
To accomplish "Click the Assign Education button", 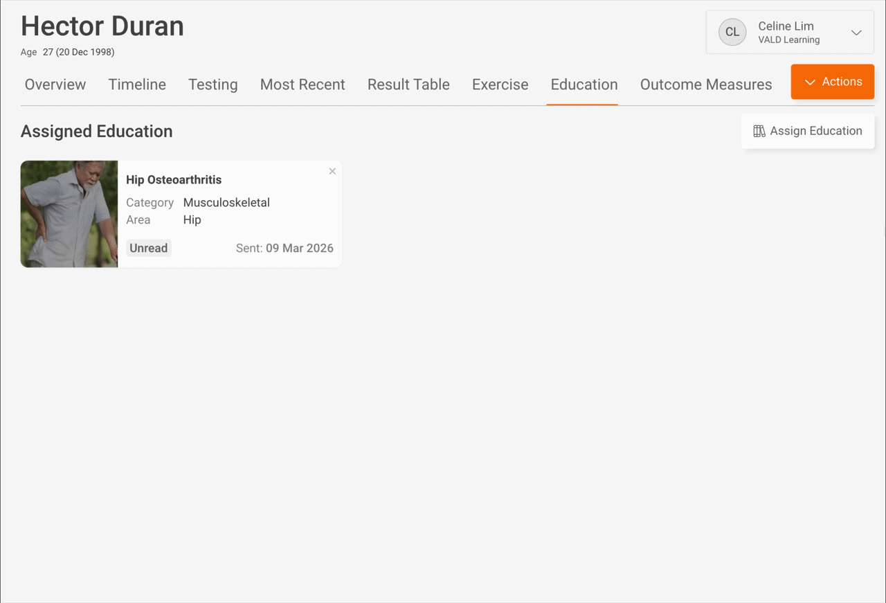I will [808, 131].
